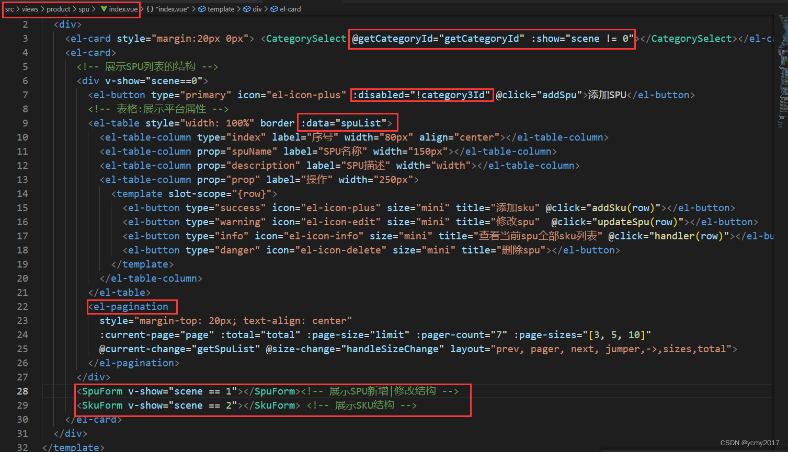Click the @click="addSpu" handler text
Viewport: 788px width, 452px height.
coord(539,95)
